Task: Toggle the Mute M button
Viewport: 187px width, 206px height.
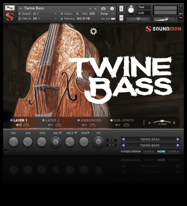Action: 121,18
